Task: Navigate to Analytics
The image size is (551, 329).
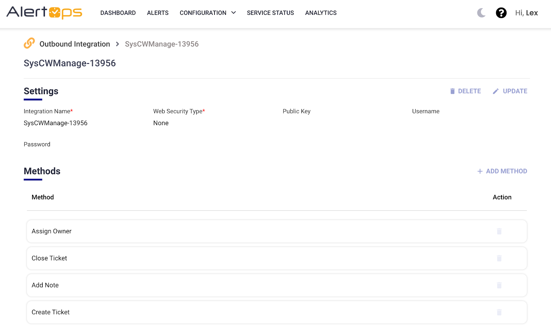Action: [321, 13]
